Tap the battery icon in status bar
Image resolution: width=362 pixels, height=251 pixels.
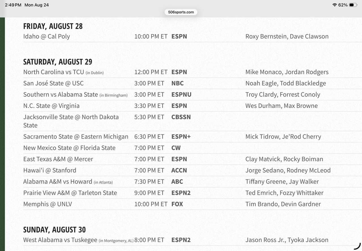point(353,5)
